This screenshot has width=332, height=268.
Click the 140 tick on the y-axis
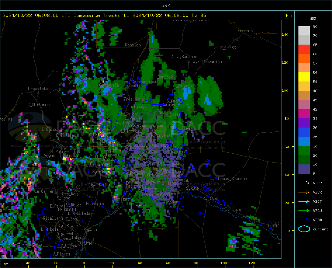pos(285,34)
